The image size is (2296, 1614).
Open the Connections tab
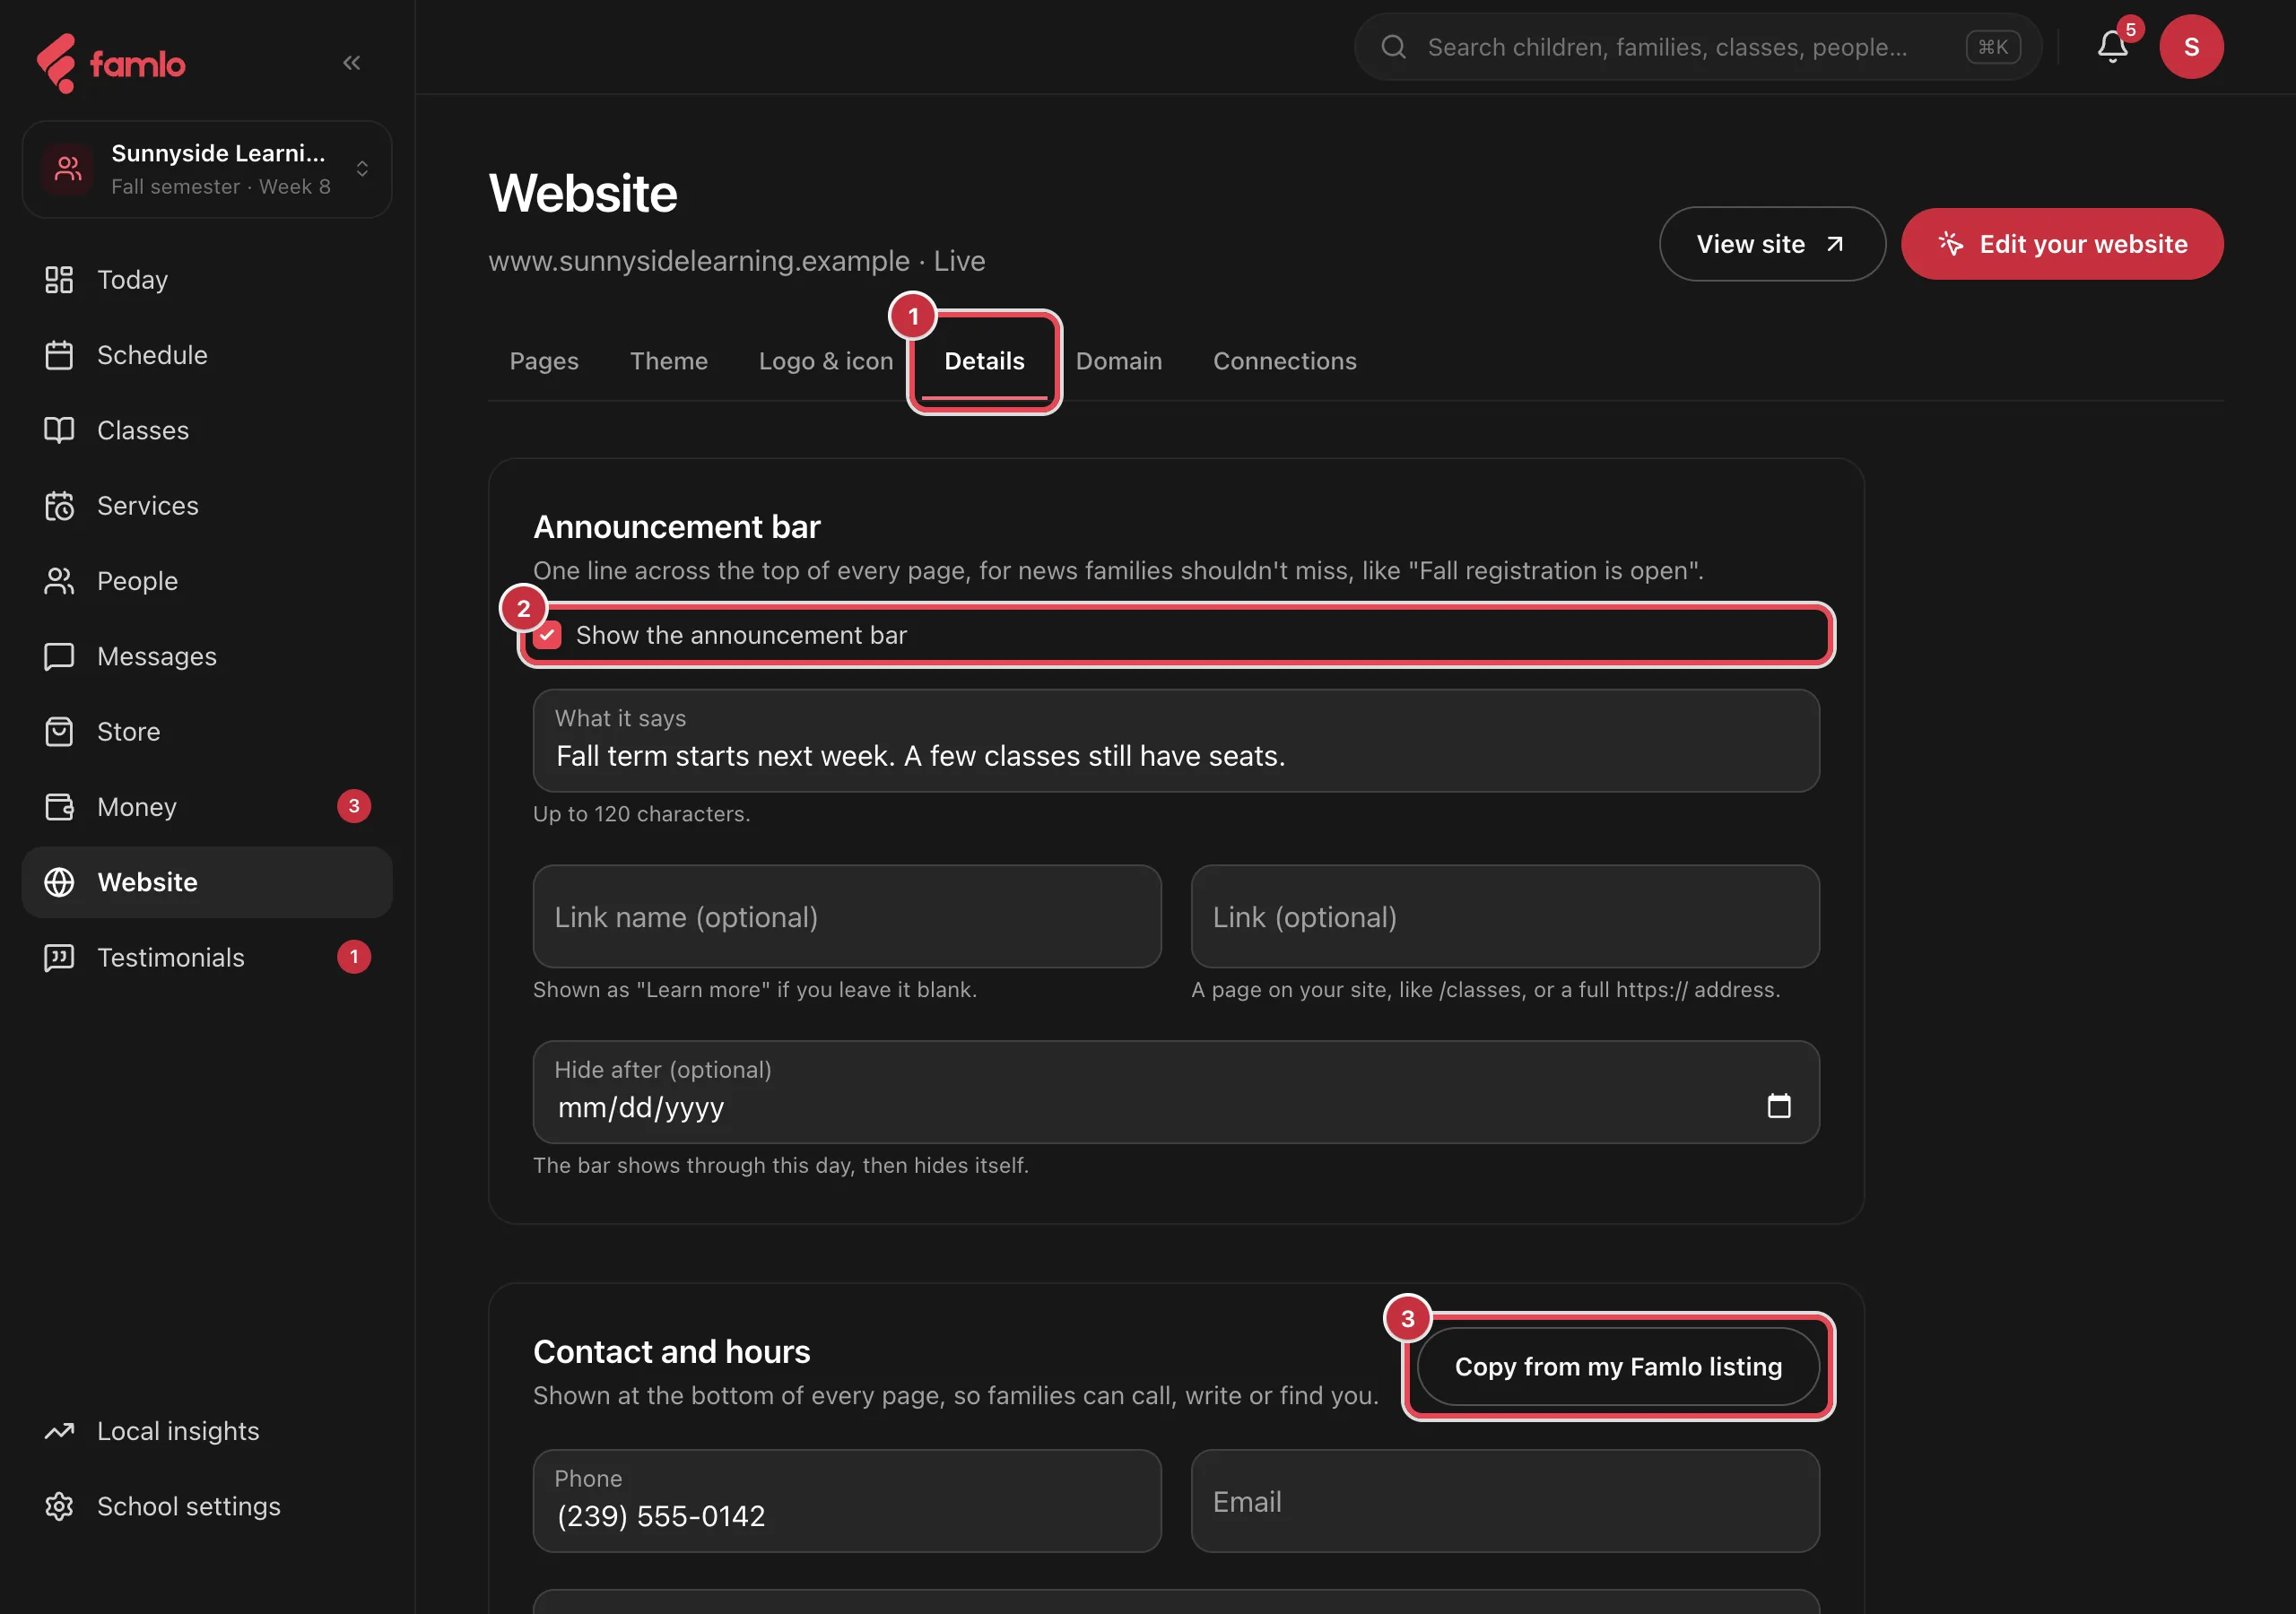pos(1284,361)
